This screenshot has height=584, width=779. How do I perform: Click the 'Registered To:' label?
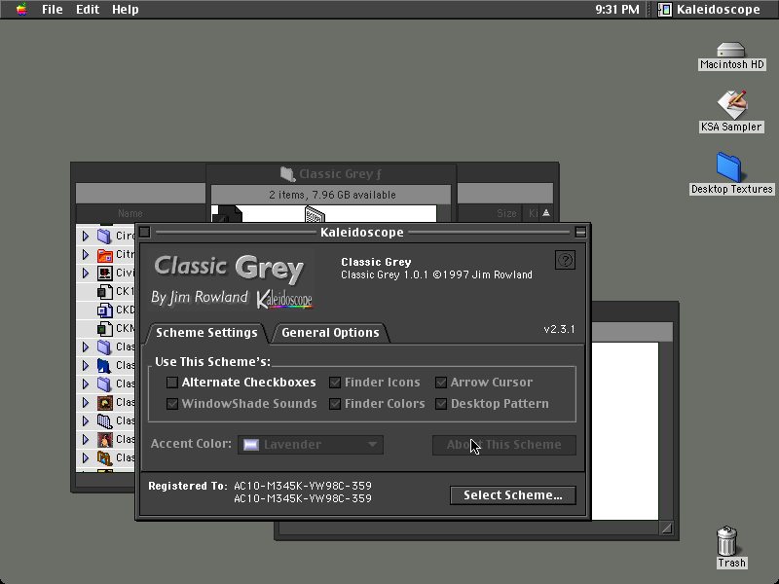tap(188, 486)
